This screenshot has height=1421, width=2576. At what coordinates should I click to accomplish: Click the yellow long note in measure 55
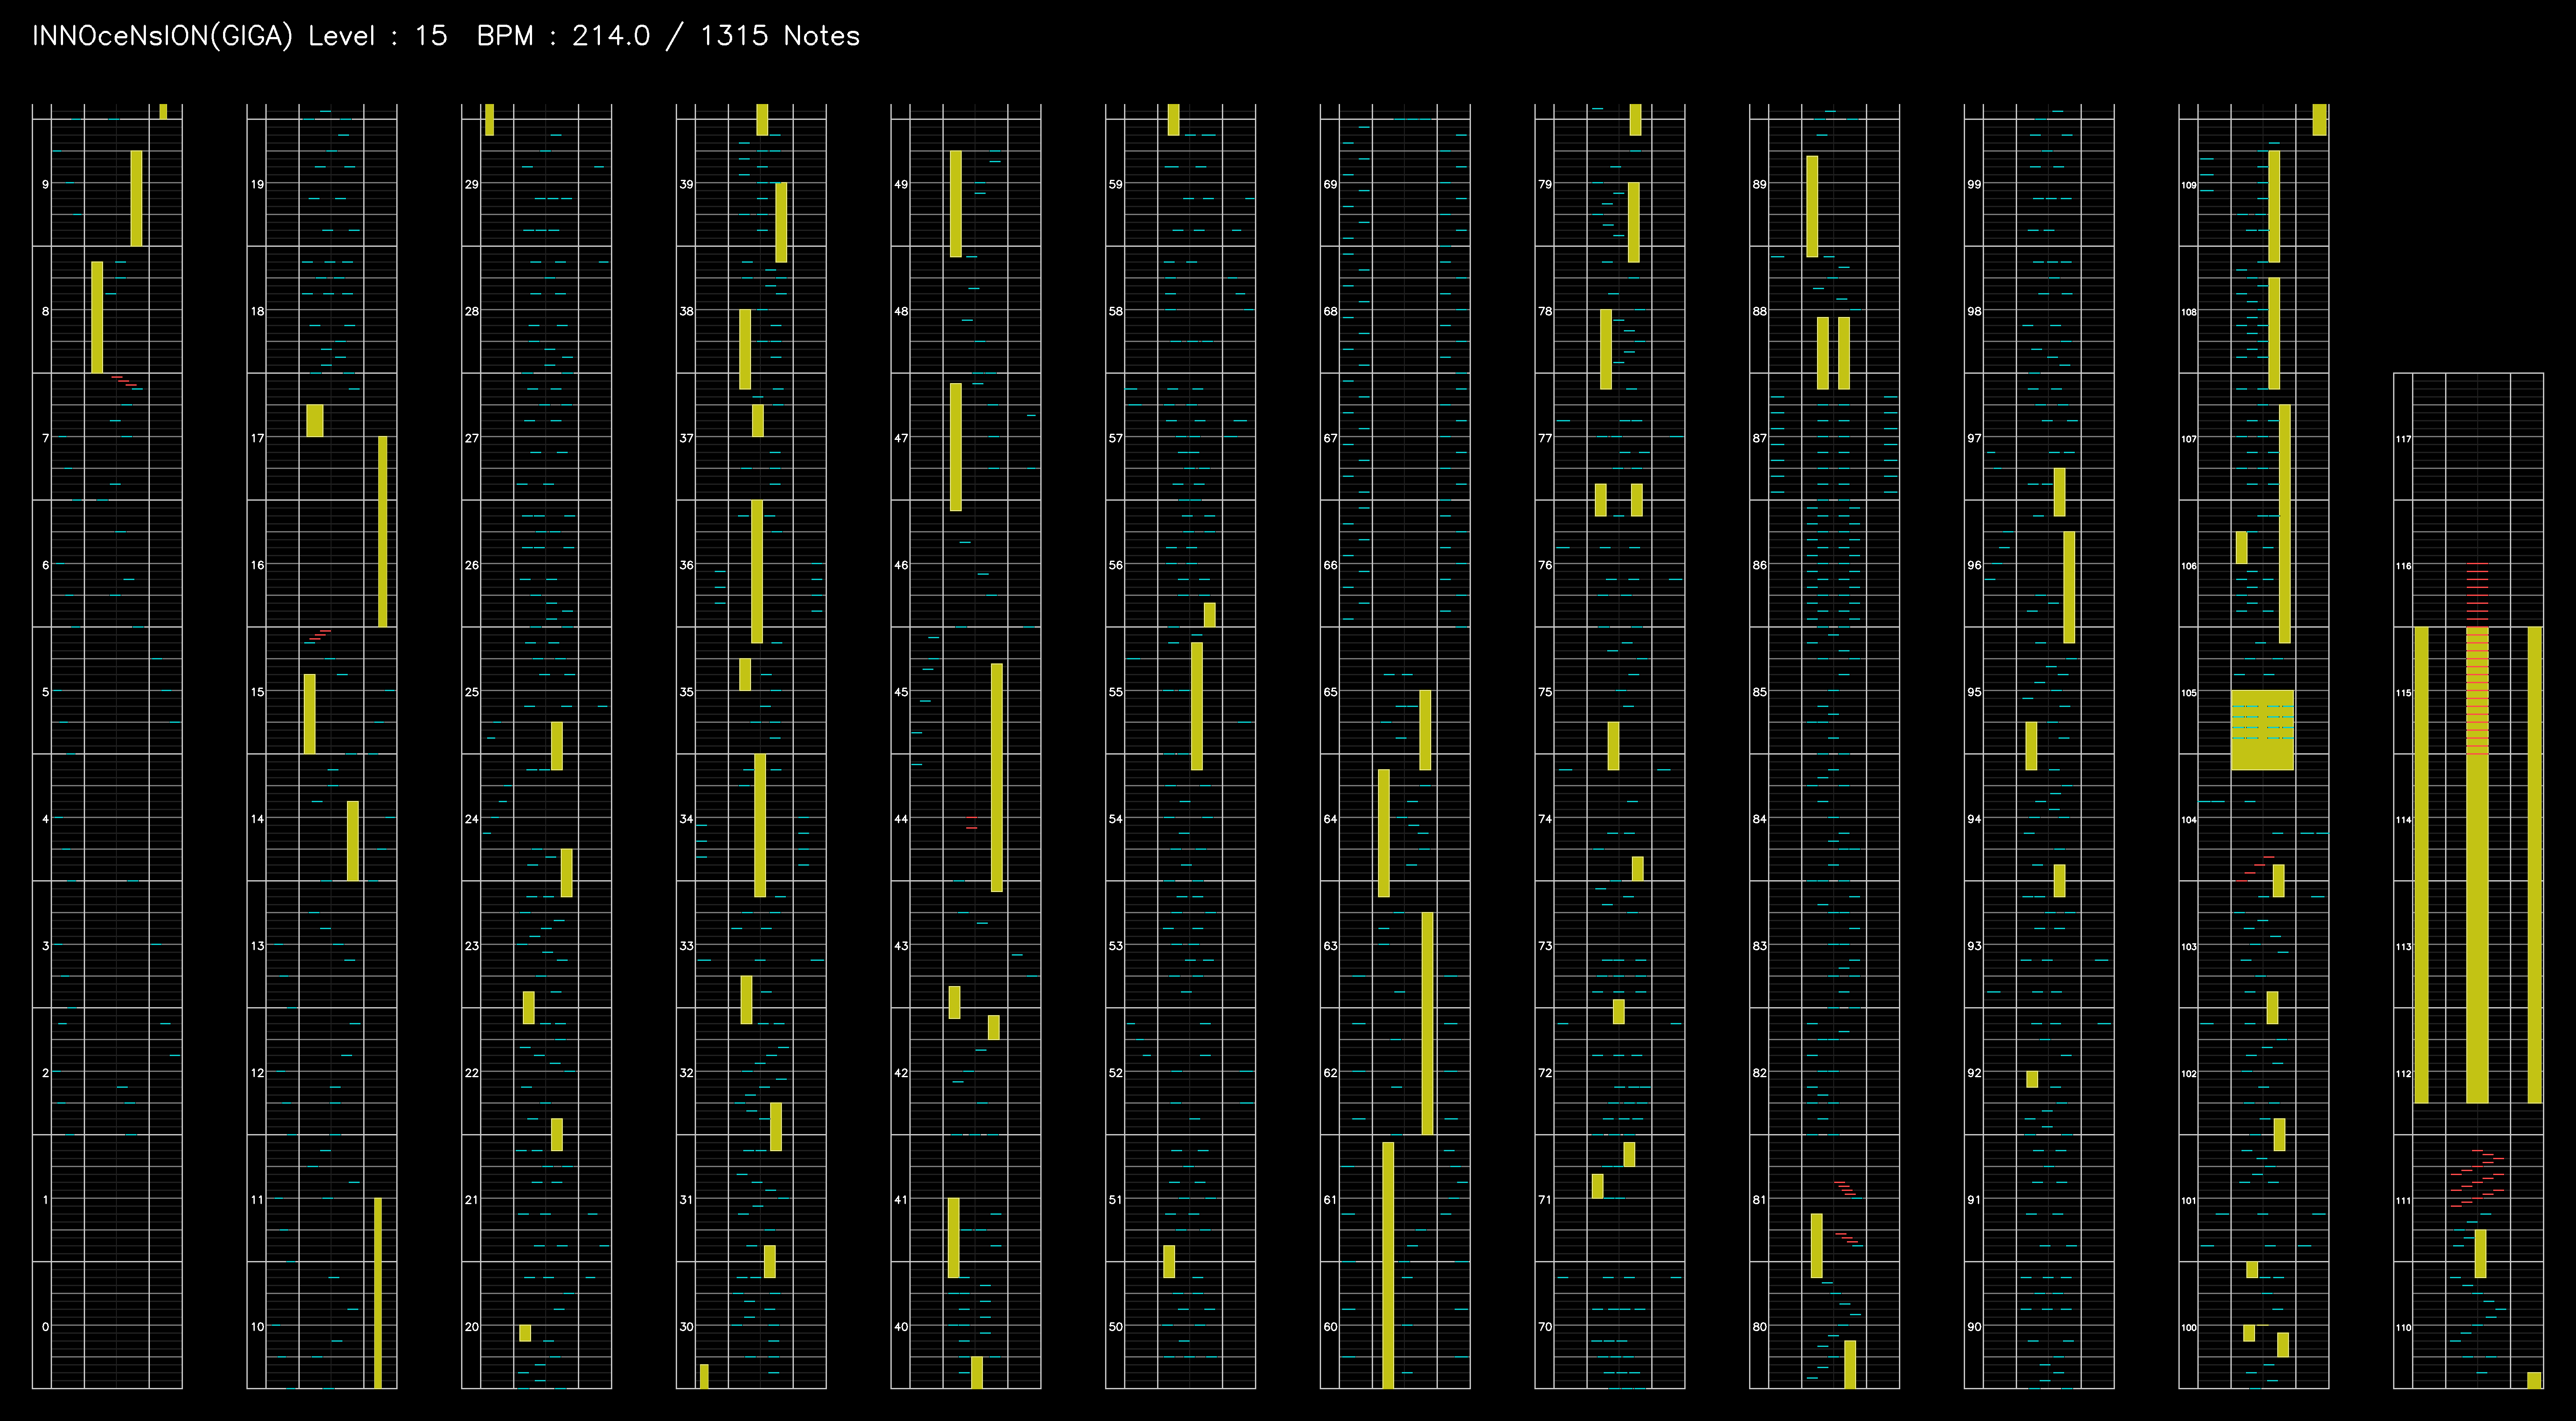pos(1197,706)
